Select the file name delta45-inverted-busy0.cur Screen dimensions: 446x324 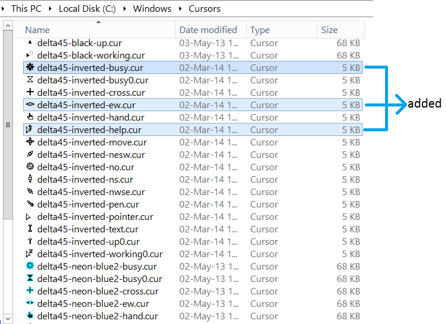click(x=93, y=80)
